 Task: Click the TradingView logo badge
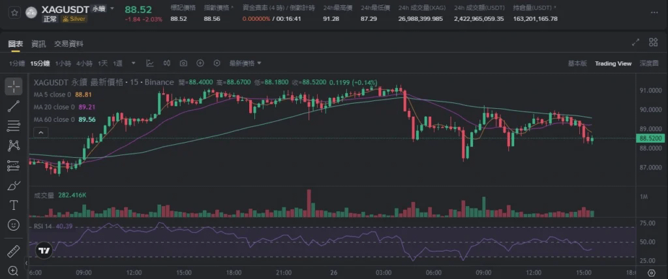pyautogui.click(x=44, y=251)
